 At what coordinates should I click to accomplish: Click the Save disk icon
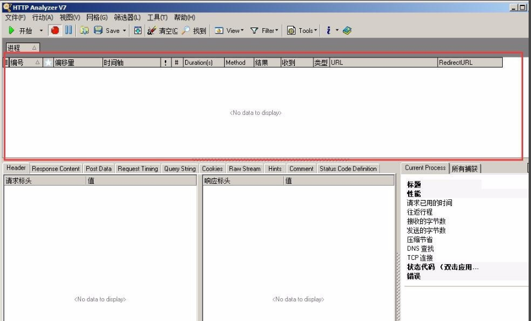98,30
